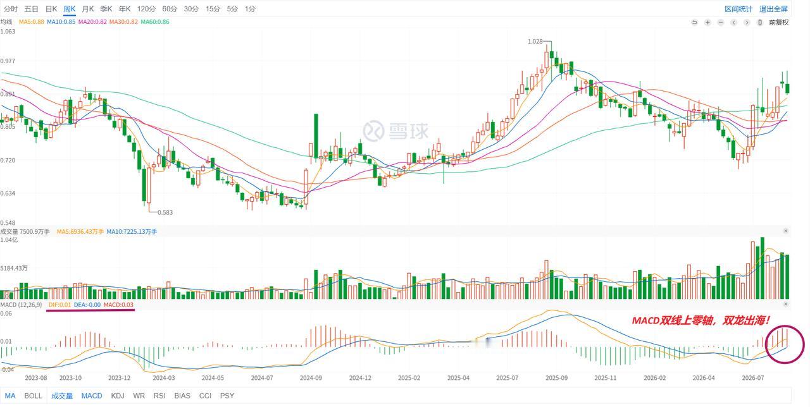
Task: Select the 5分 period tab
Action: (232, 9)
